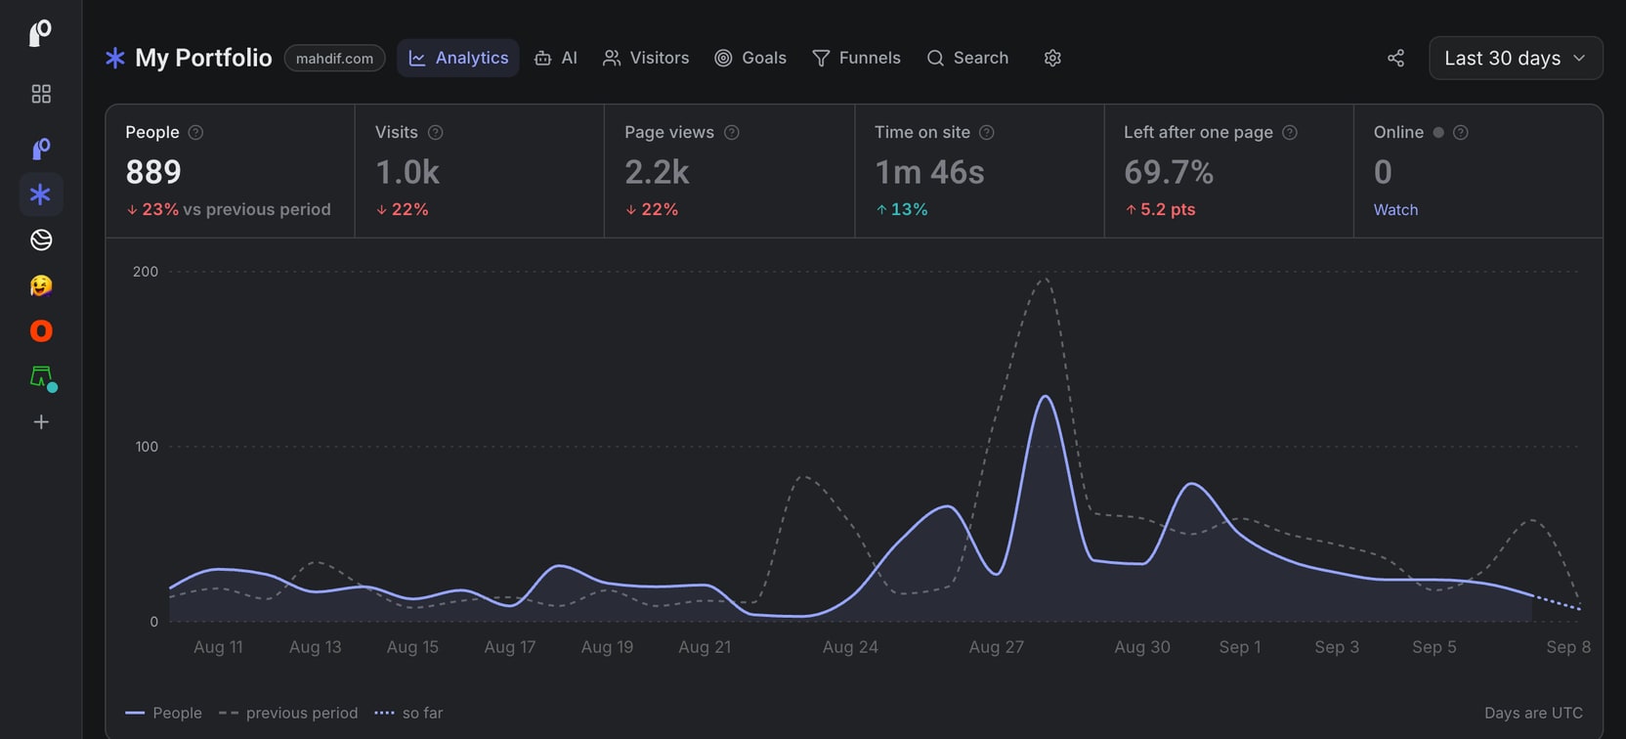
Task: Click the Online status dot indicator
Action: pos(1438,132)
